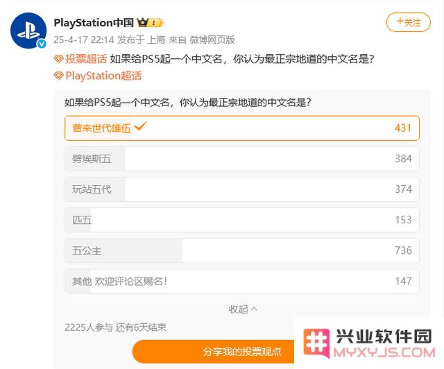
Task: Click the blue verified badge on the avatar
Action: pyautogui.click(x=42, y=43)
